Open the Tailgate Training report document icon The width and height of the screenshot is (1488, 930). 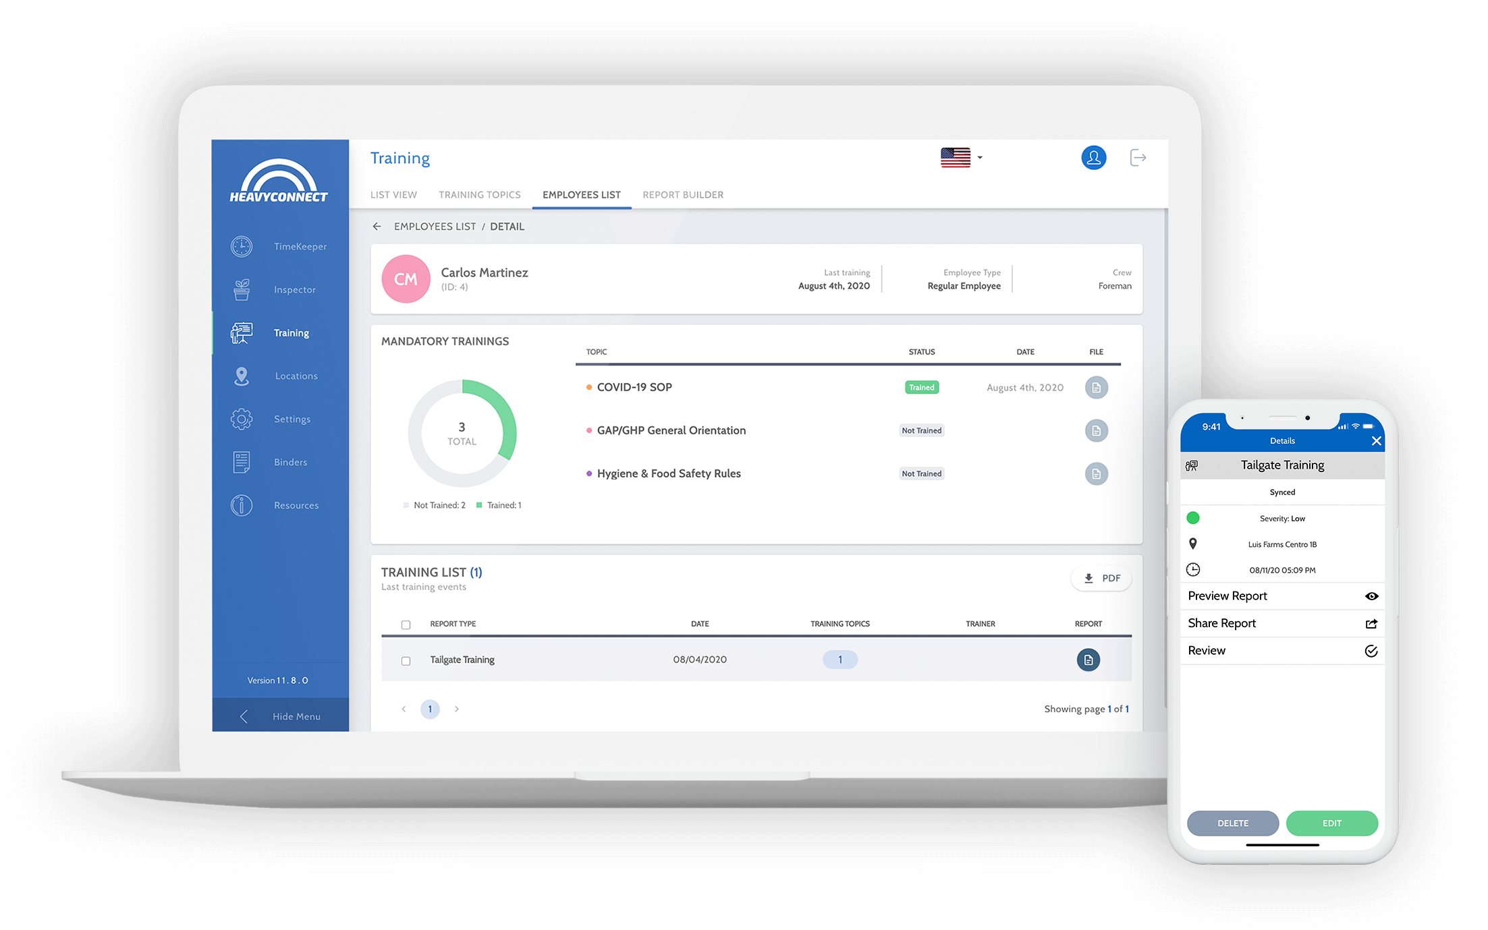[x=1088, y=660]
